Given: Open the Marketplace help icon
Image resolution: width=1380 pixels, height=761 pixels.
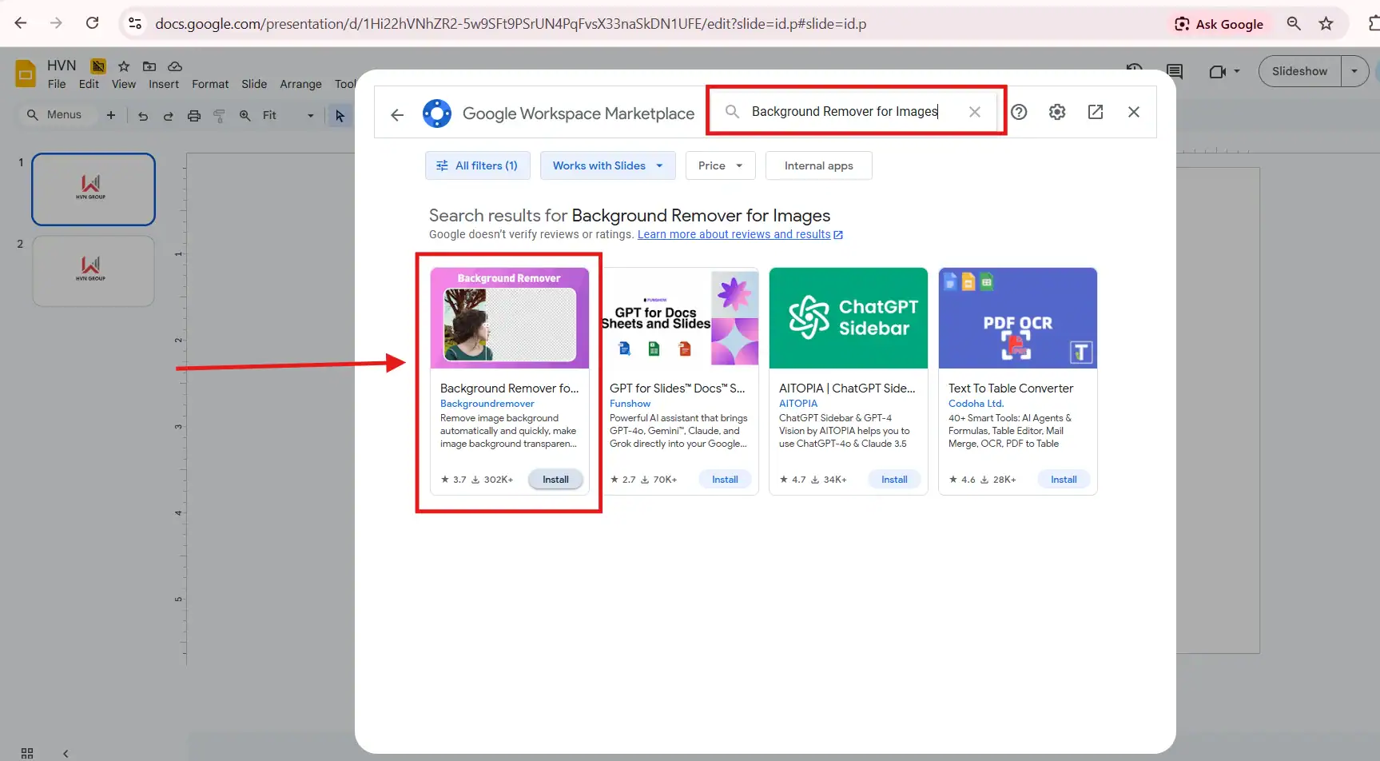Looking at the screenshot, I should point(1018,112).
